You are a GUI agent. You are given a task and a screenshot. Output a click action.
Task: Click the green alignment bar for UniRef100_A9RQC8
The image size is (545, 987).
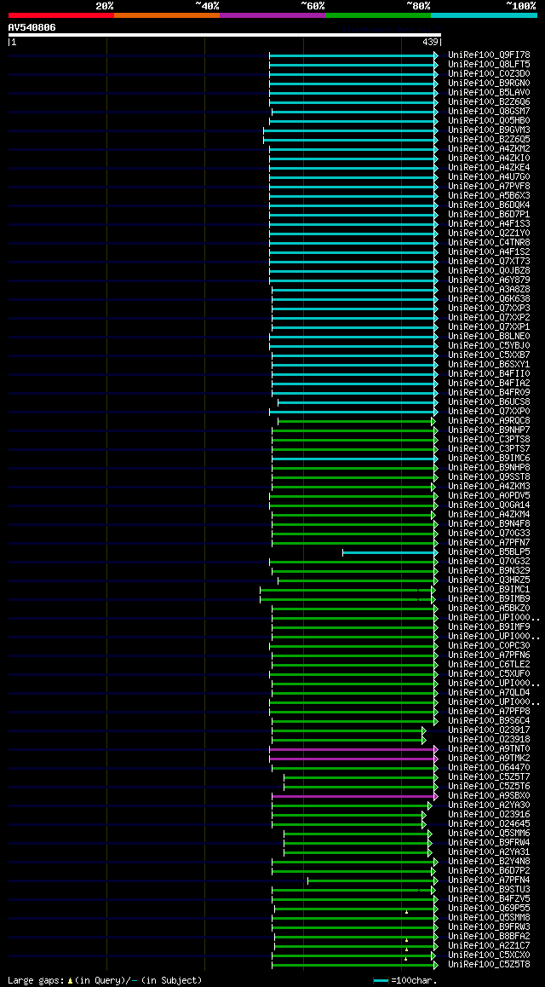point(356,421)
